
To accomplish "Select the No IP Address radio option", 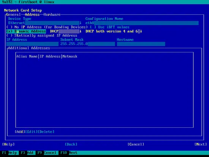I will pyautogui.click(x=47, y=27).
